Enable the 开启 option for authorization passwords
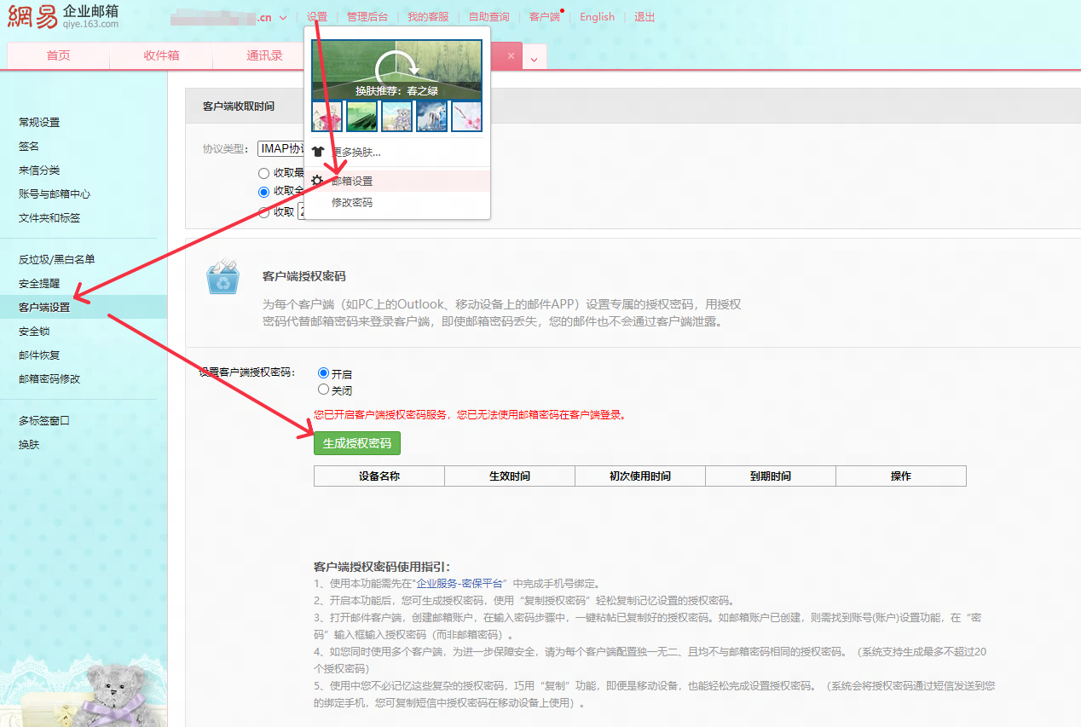1081x727 pixels. [323, 372]
